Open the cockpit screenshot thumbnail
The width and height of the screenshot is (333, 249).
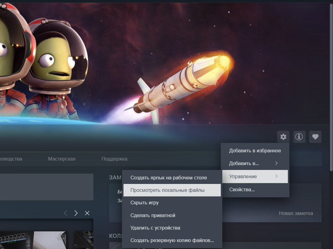(33, 240)
